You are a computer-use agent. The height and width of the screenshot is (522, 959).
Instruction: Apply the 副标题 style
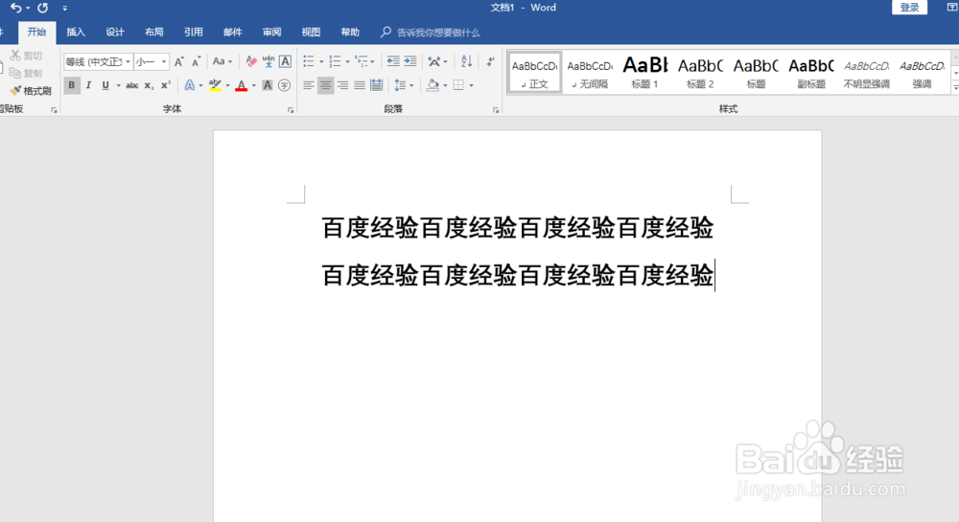[811, 73]
